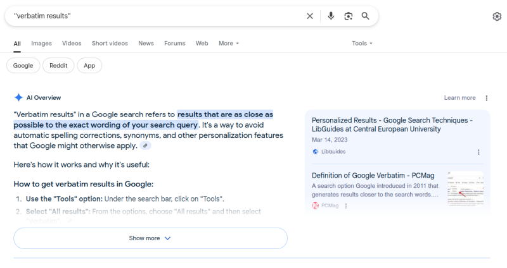The height and width of the screenshot is (268, 507).
Task: Open Definition of Google Verbatim PCMag link
Action: 373,176
